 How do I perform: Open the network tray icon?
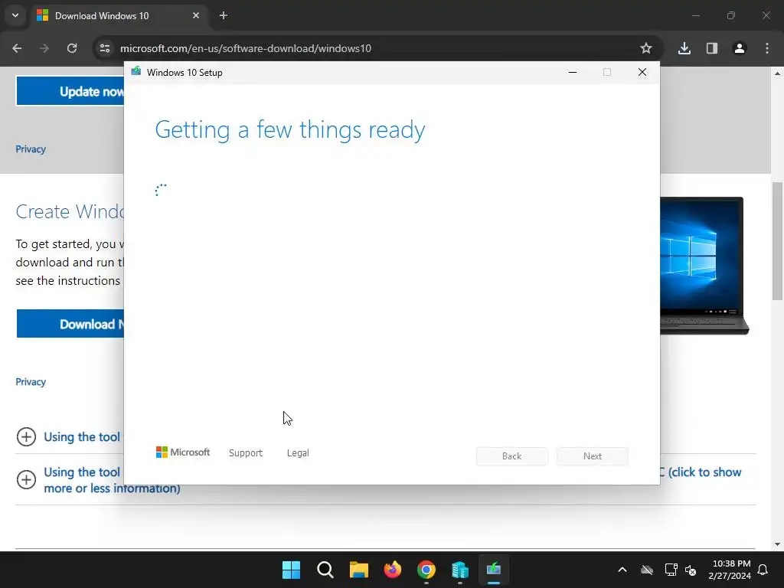671,570
